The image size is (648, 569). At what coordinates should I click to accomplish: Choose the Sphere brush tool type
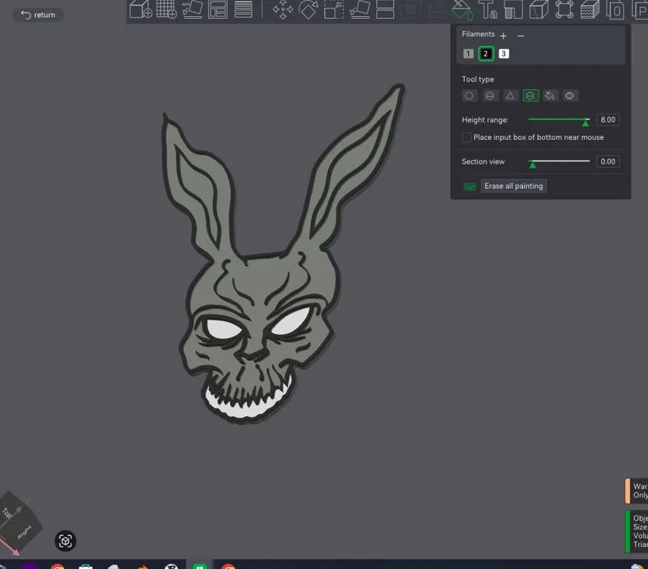click(x=490, y=96)
